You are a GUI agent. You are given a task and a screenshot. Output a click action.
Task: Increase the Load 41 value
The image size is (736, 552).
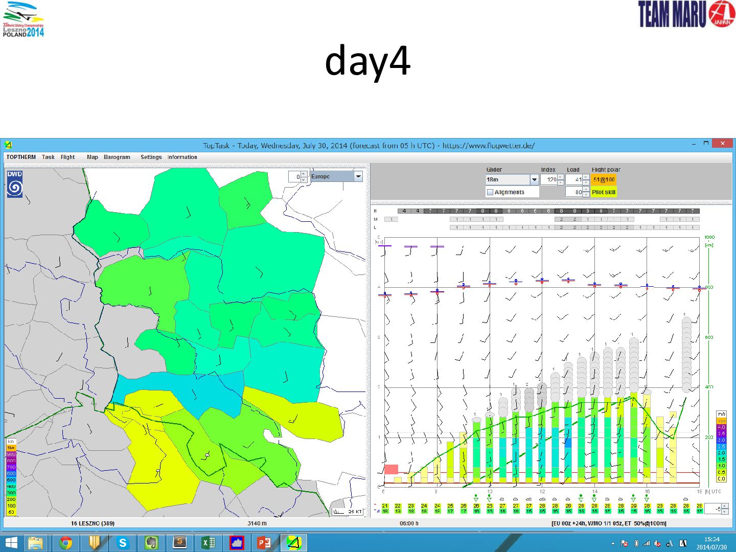(586, 177)
